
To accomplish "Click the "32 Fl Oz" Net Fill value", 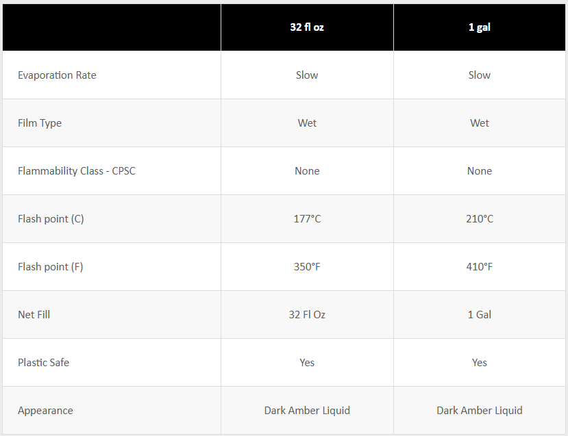I will (307, 315).
